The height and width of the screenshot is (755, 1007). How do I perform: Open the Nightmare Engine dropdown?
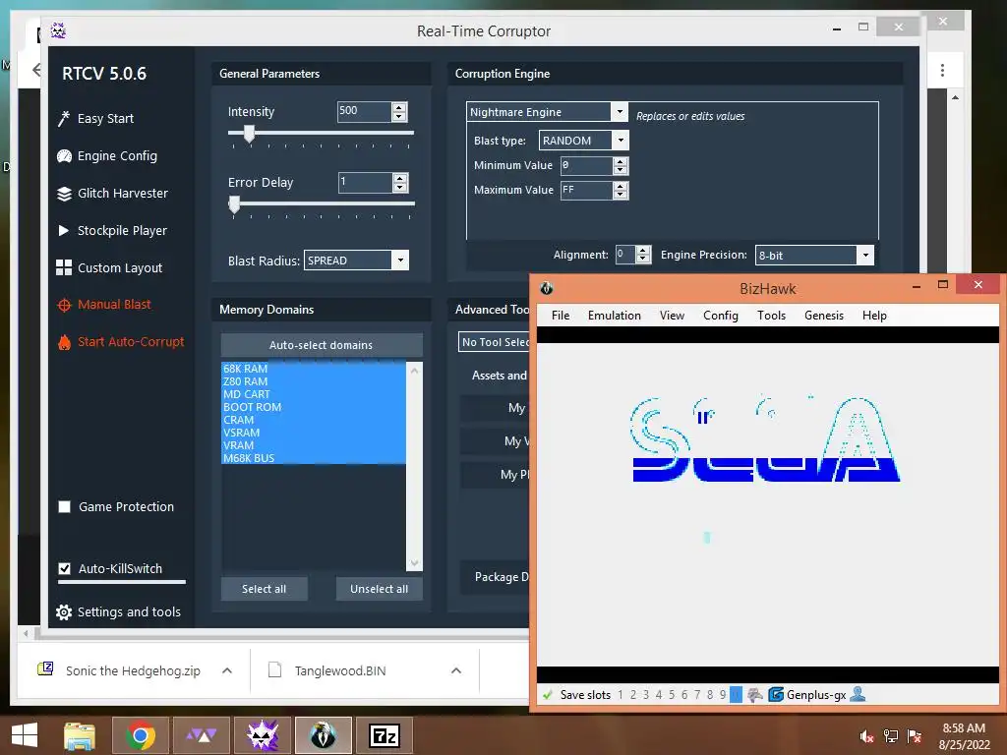620,112
